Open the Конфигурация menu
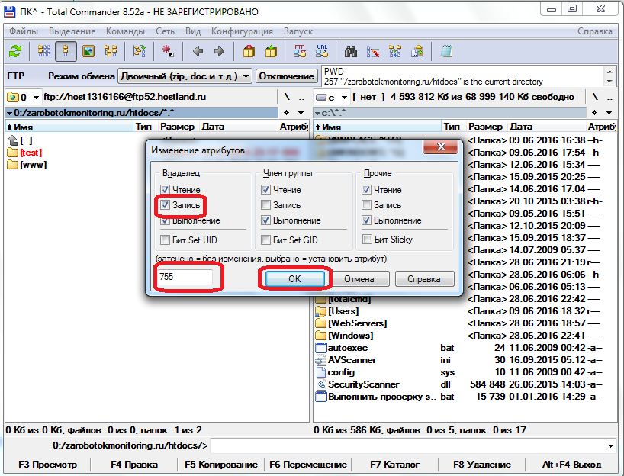The width and height of the screenshot is (624, 476). tap(242, 31)
